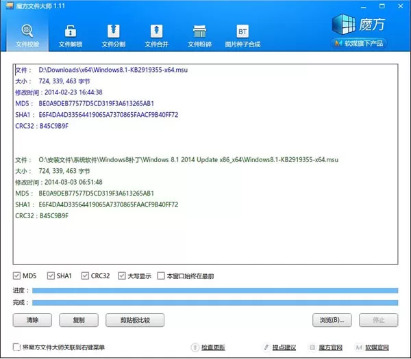Image resolution: width=411 pixels, height=359 pixels.
Task: Click inside the hash results text area
Action: 206,164
